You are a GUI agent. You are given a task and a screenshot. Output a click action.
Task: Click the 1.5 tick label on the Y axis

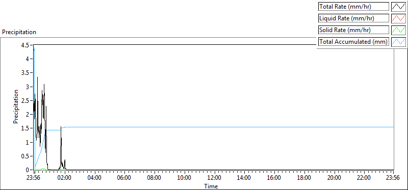click(x=27, y=128)
